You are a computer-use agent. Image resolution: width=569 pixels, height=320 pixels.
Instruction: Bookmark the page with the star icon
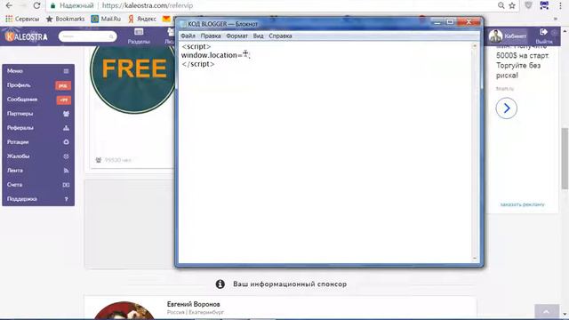(512, 5)
